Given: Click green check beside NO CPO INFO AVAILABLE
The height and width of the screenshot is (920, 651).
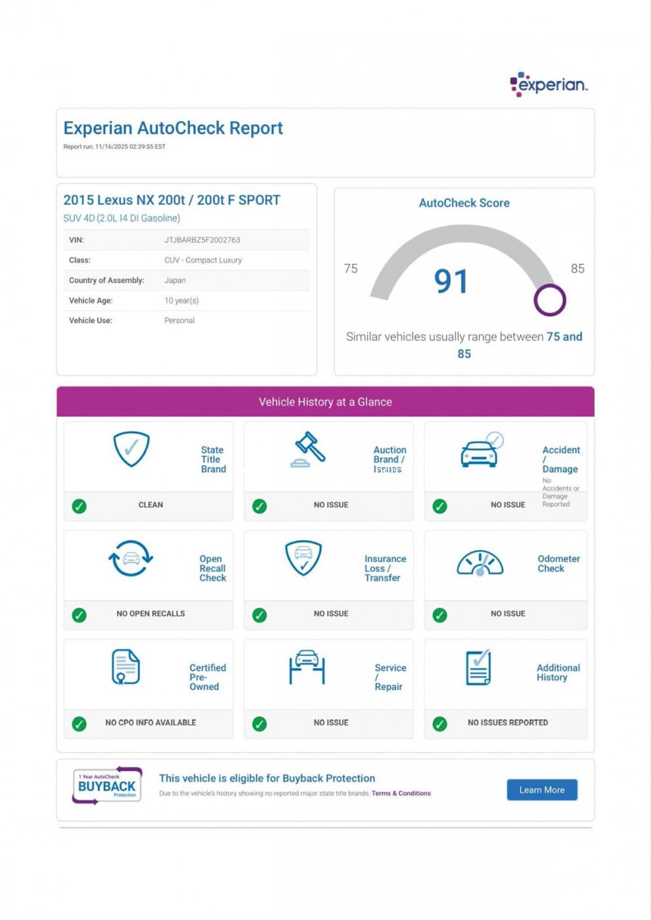Looking at the screenshot, I should coord(79,724).
